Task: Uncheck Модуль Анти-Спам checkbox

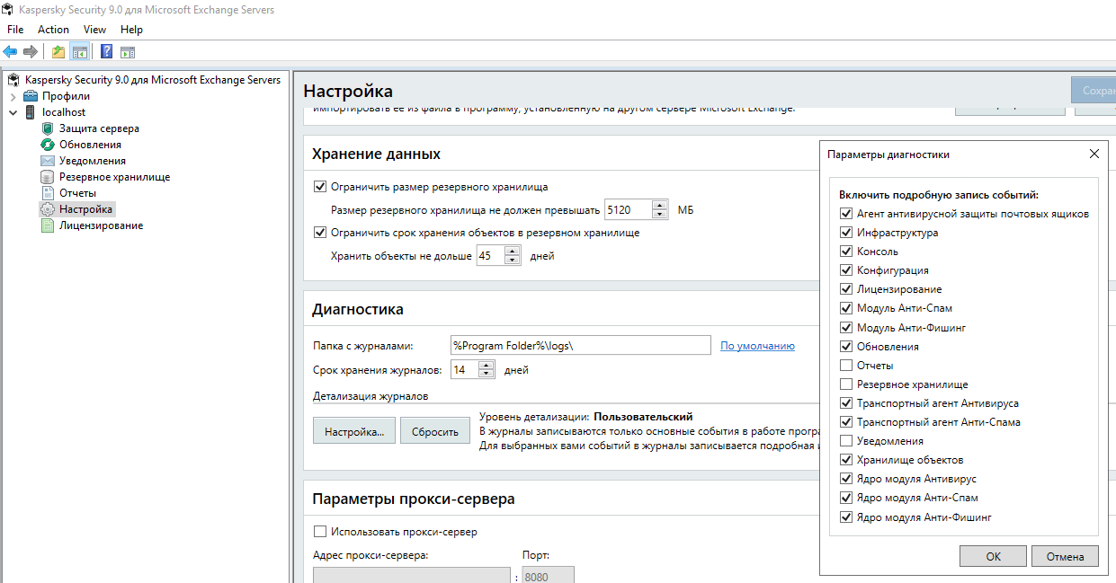Action: pyautogui.click(x=846, y=308)
